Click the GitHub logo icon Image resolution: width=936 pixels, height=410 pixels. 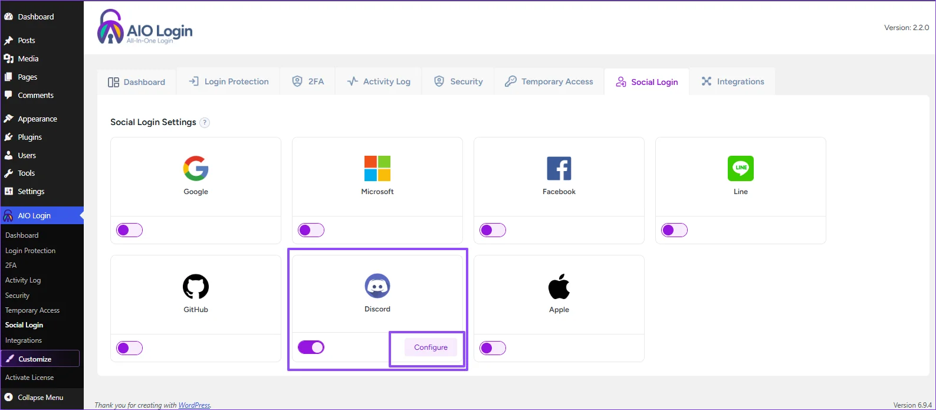[x=196, y=287]
